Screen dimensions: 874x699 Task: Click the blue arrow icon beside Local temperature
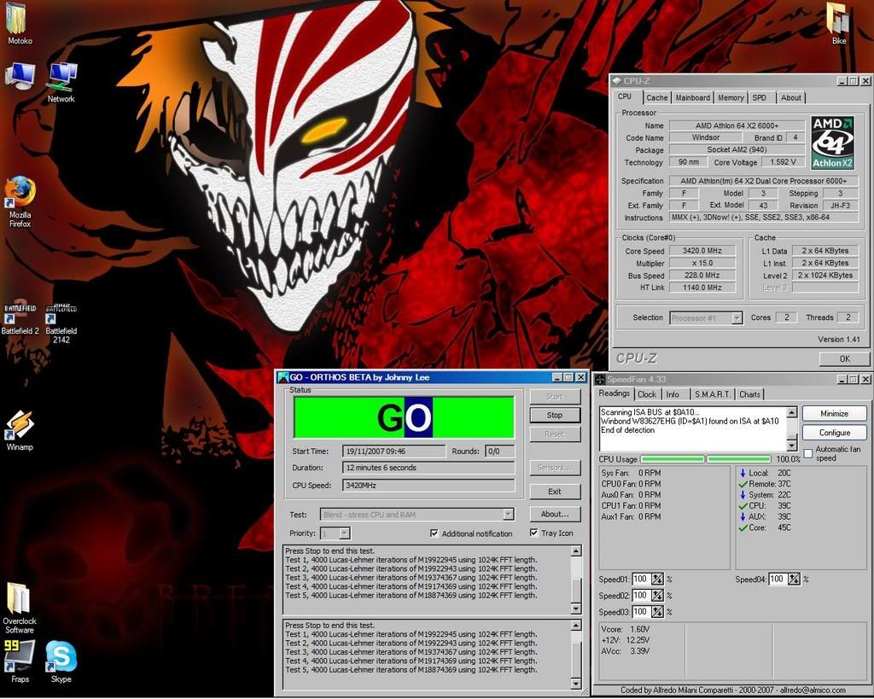coord(743,473)
